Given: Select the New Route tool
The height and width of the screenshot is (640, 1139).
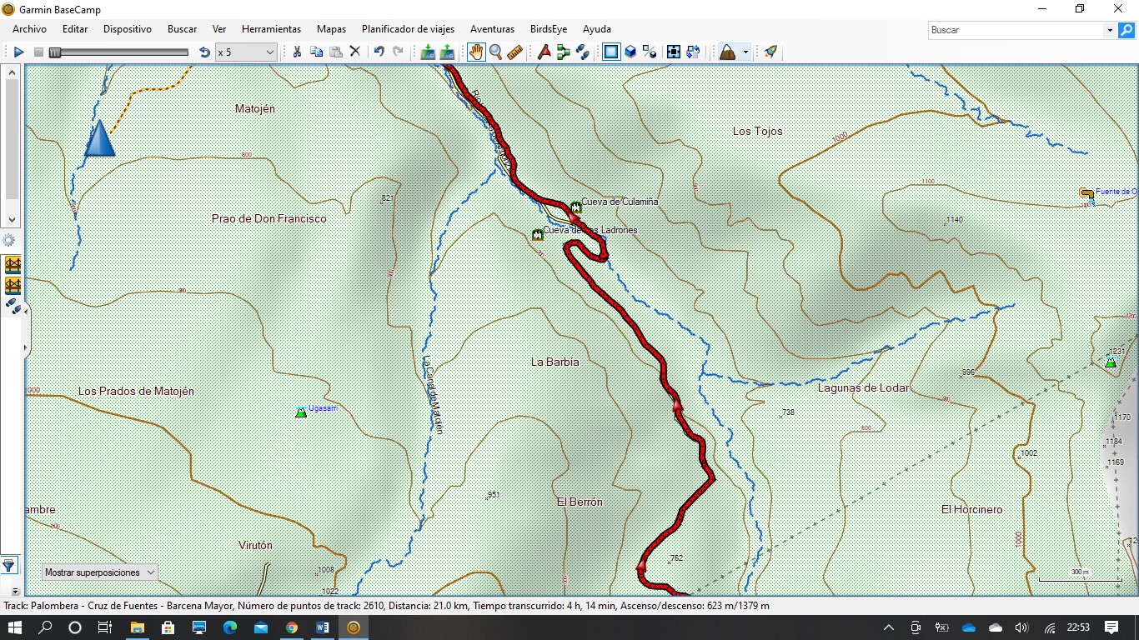Looking at the screenshot, I should click(x=563, y=52).
